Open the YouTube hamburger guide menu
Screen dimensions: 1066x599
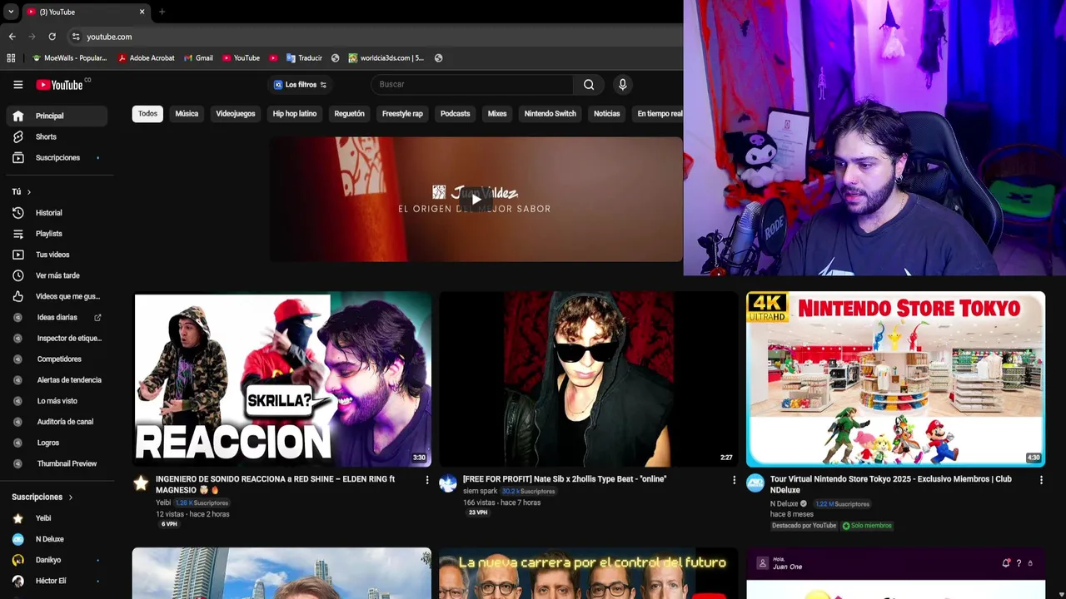point(17,84)
